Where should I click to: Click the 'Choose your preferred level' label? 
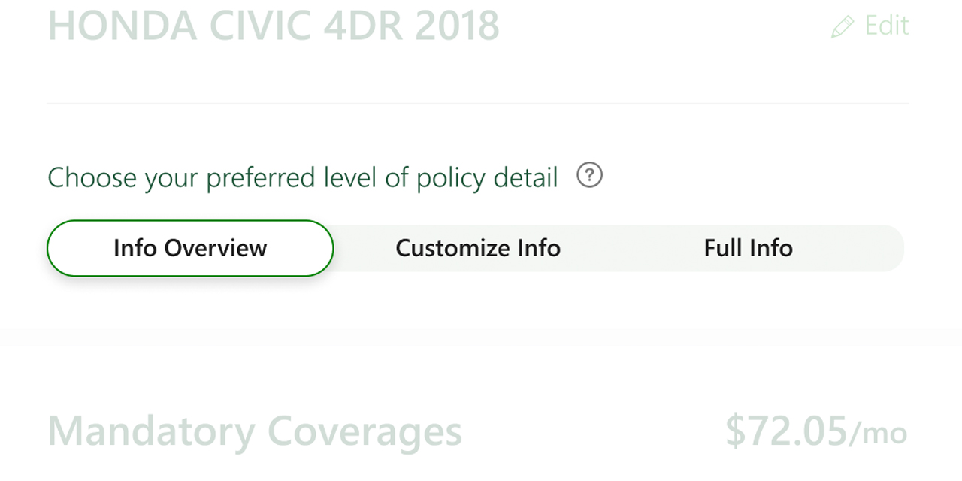pyautogui.click(x=302, y=178)
